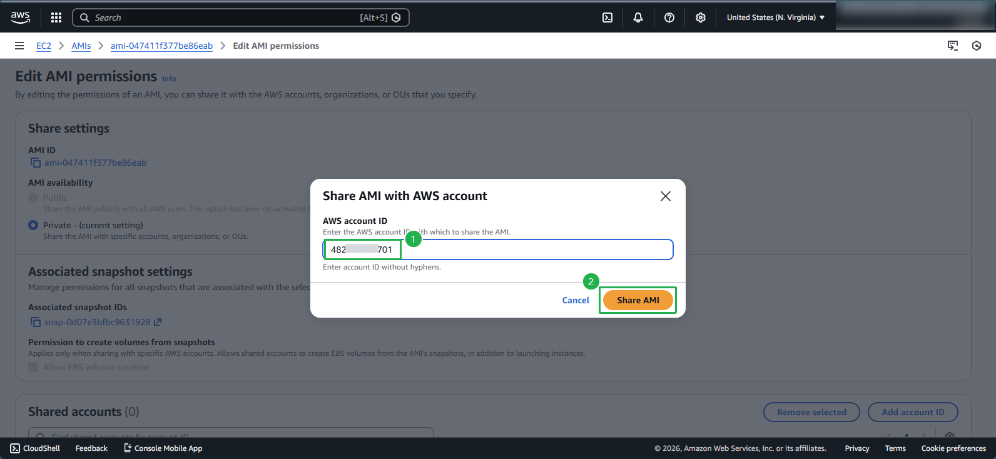This screenshot has width=996, height=459.
Task: Open the Privacy footer link
Action: pyautogui.click(x=857, y=448)
